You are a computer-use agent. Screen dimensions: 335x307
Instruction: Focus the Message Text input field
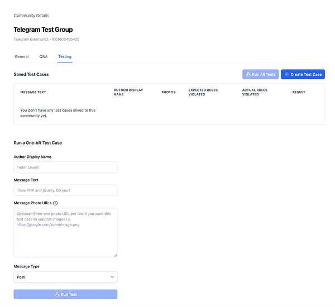65,190
